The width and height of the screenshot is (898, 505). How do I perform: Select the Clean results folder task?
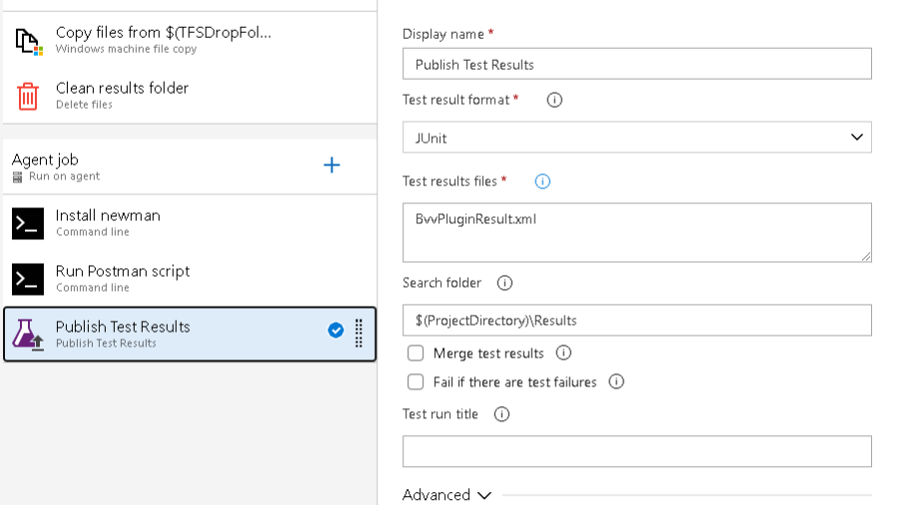coord(190,96)
